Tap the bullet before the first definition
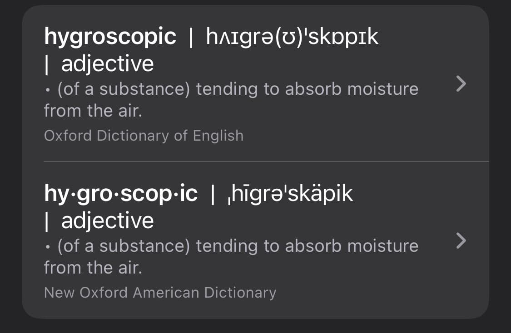 pyautogui.click(x=48, y=90)
